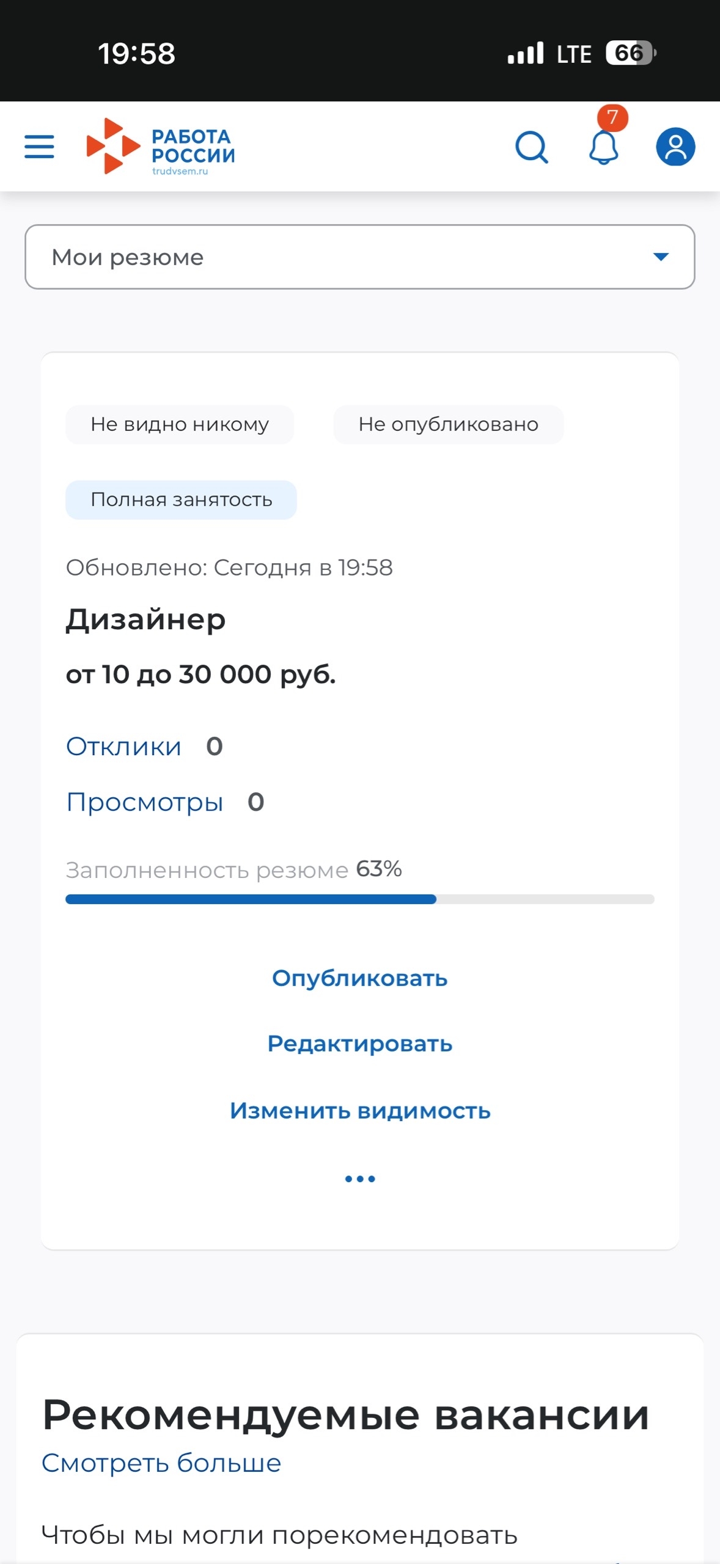Screen dimensions: 720x1564
Task: Click the resume completion progress bar at 63%
Action: 360,899
